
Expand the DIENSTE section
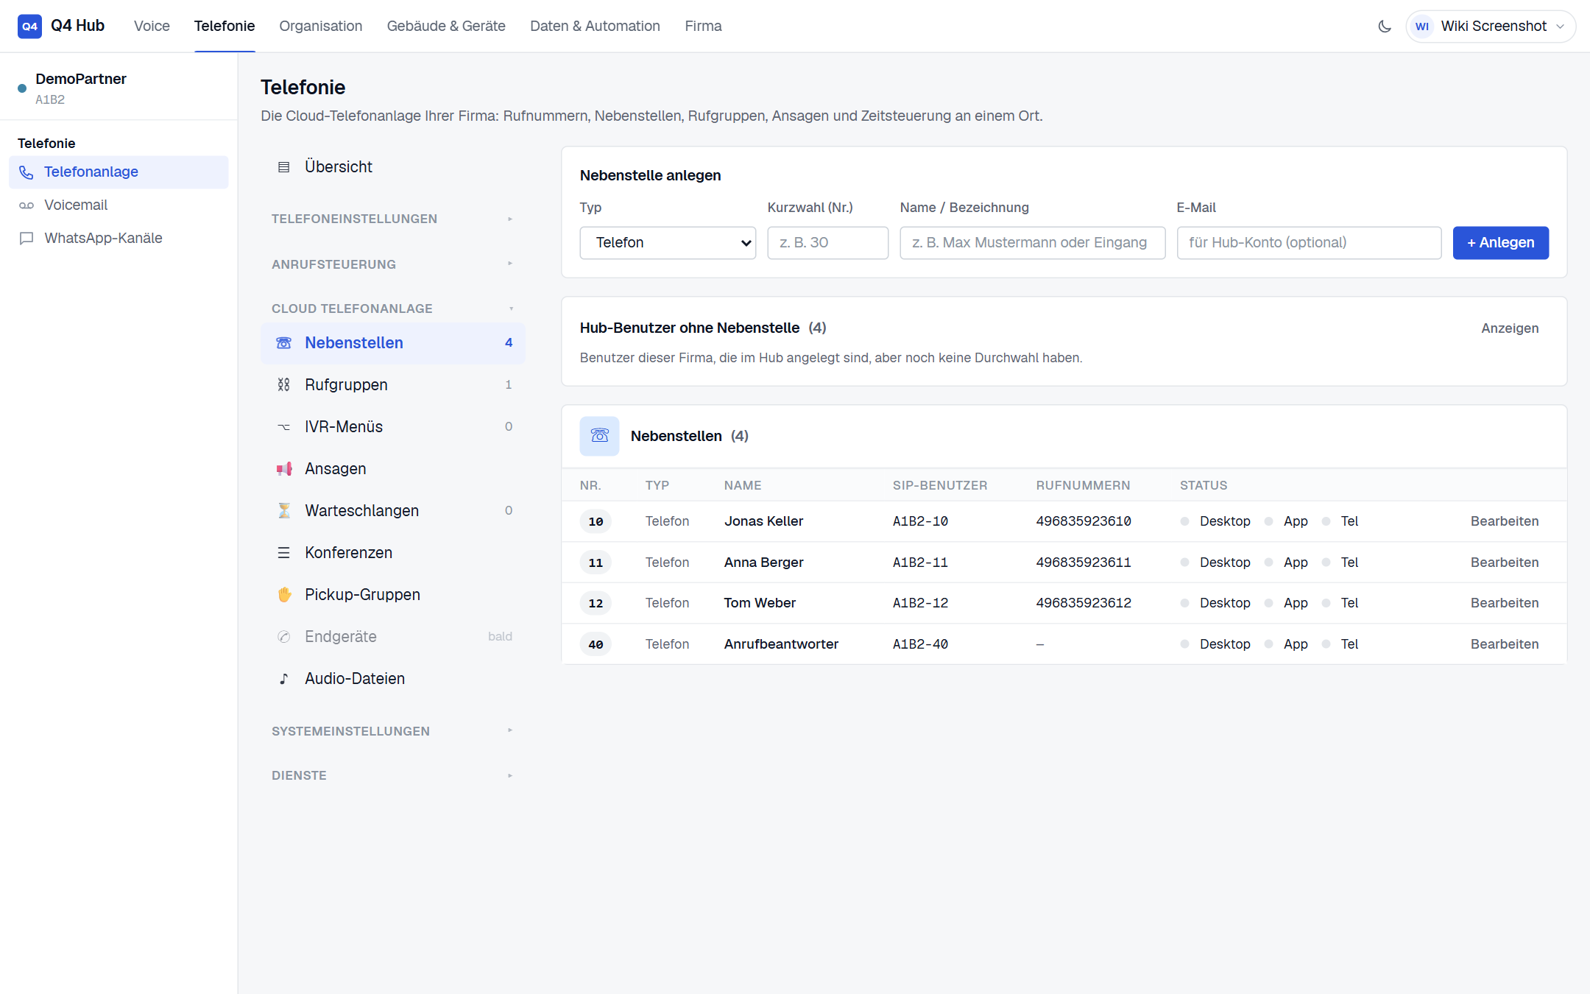[392, 775]
